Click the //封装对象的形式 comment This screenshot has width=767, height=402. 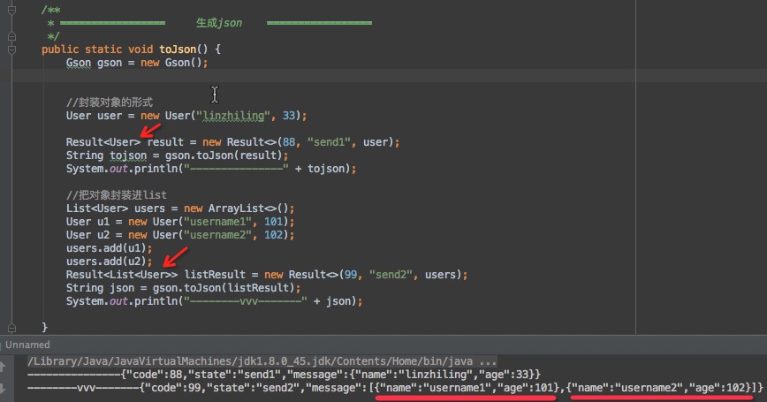pos(110,102)
